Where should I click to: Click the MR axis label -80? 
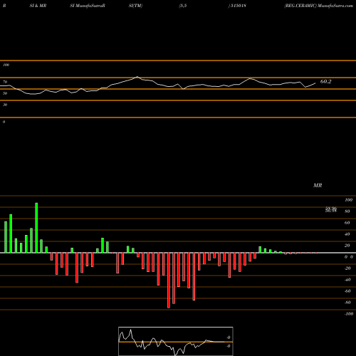(347, 303)
